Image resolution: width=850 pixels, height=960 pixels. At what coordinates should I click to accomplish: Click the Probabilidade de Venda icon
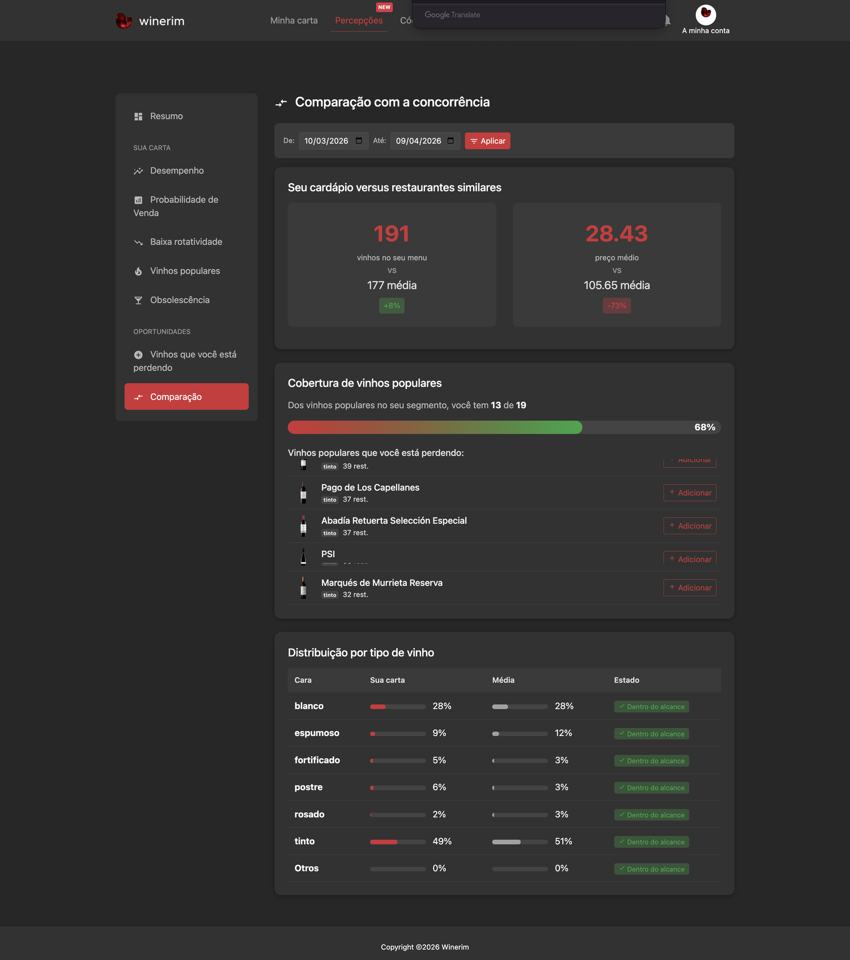(x=138, y=200)
